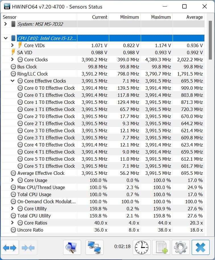Viewport: 215px width, 260px height.
Task: Click the CPU chip icon beside Intel Core i5-12
Action: point(14,38)
